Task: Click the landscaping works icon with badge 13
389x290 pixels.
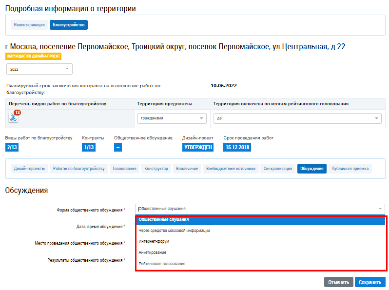Action: coord(13,117)
